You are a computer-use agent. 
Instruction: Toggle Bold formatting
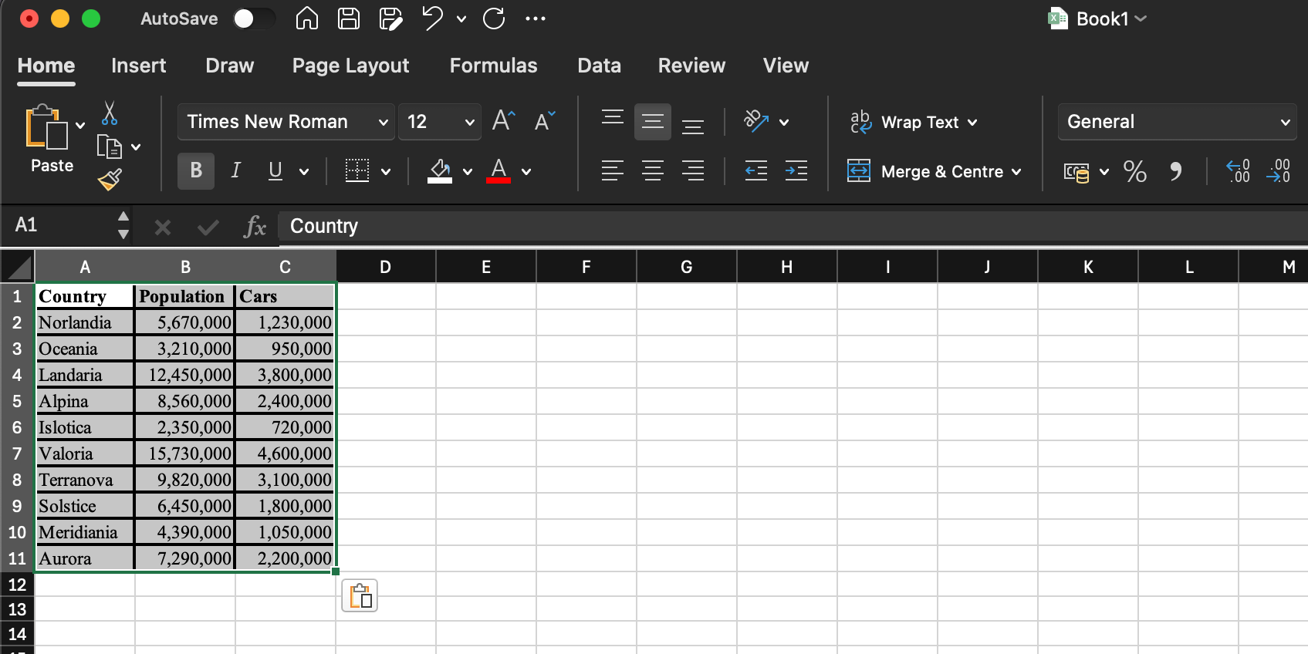coord(196,170)
